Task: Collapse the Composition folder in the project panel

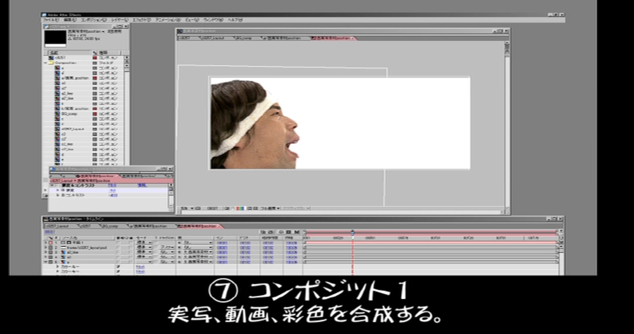Action: pos(45,63)
